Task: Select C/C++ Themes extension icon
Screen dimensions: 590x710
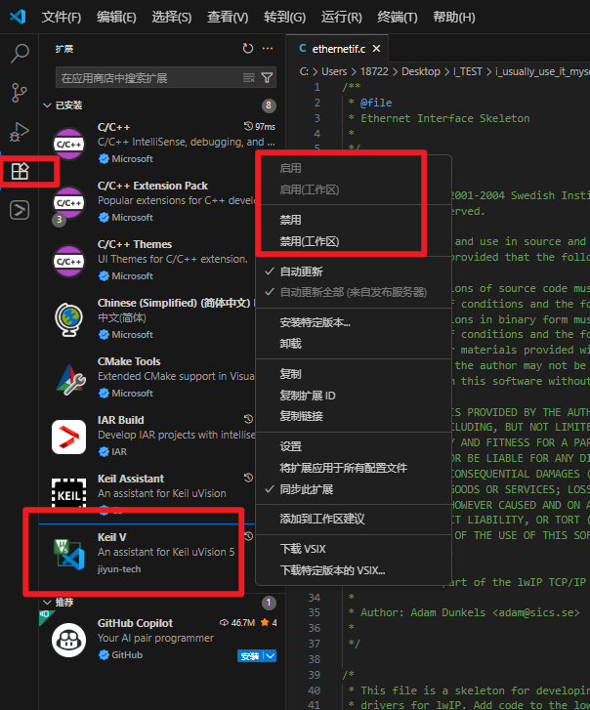Action: pos(68,262)
